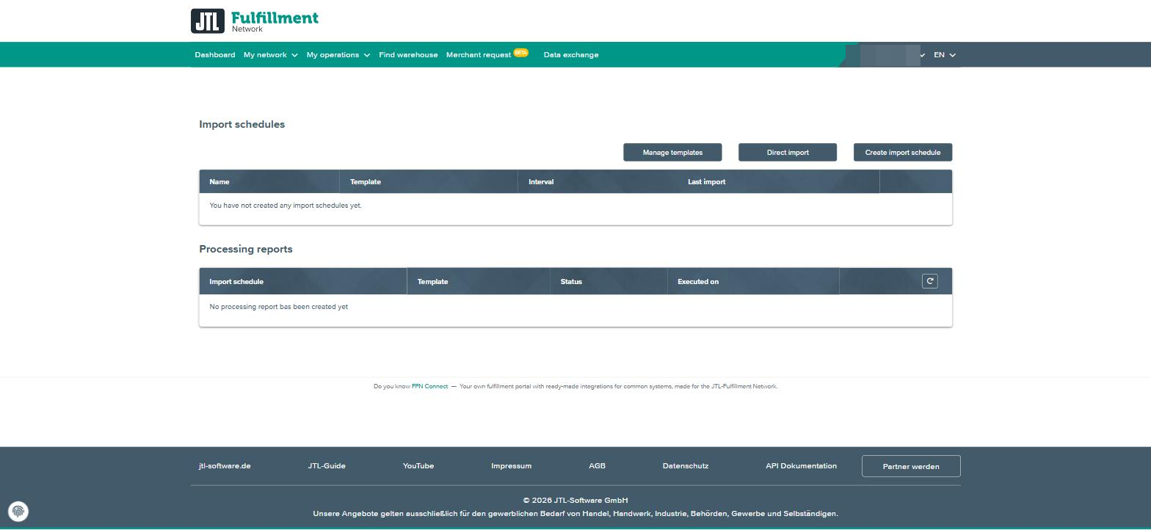
Task: Open the EN language dropdown
Action: pos(945,55)
